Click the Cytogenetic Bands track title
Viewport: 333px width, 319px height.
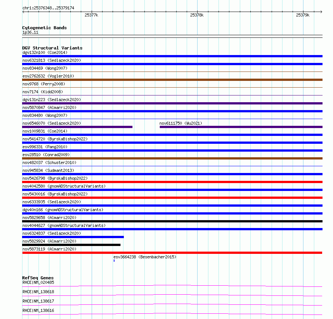click(45, 28)
